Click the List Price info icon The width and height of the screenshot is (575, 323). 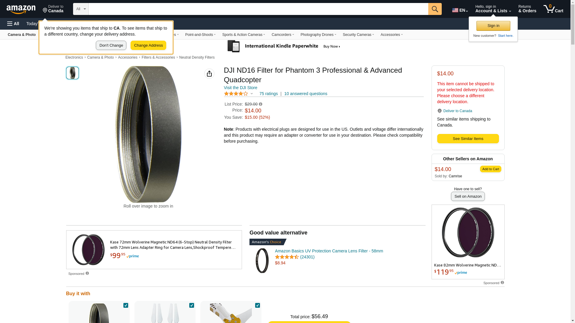pos(261,104)
